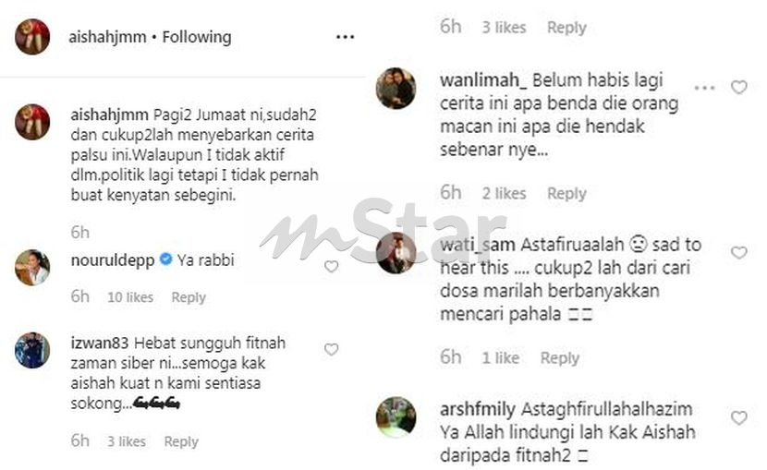The height and width of the screenshot is (470, 767).
Task: Open aishahjmm's profile picture in the header
Action: (x=32, y=37)
